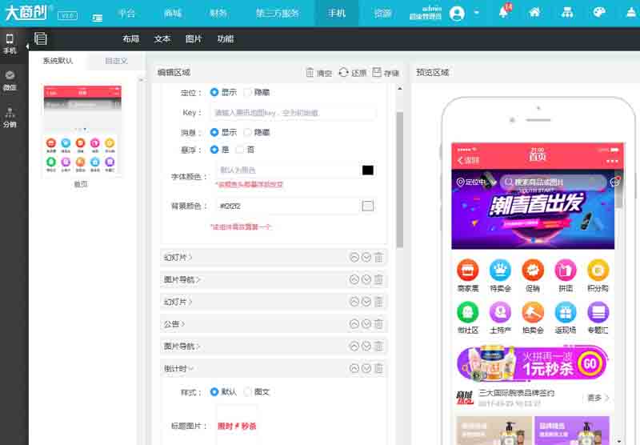Move the 倒计时 component down
The height and width of the screenshot is (445, 640).
pyautogui.click(x=366, y=369)
